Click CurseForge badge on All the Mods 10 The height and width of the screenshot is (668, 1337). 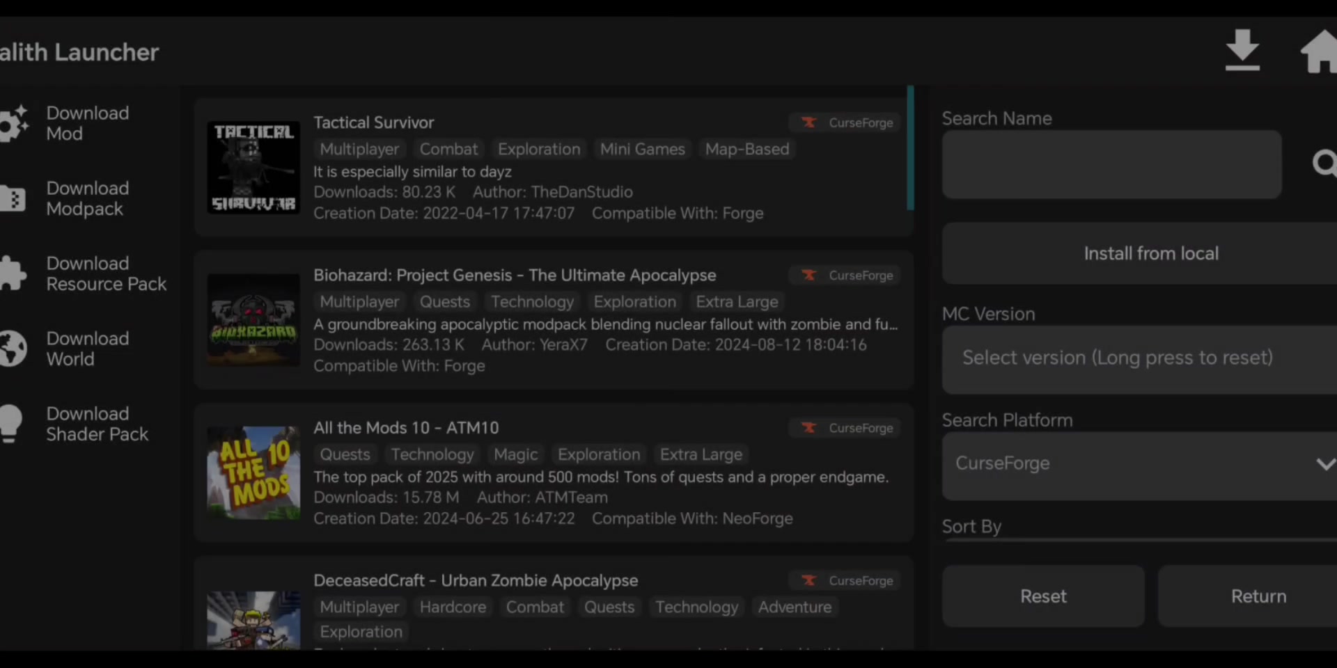point(845,428)
